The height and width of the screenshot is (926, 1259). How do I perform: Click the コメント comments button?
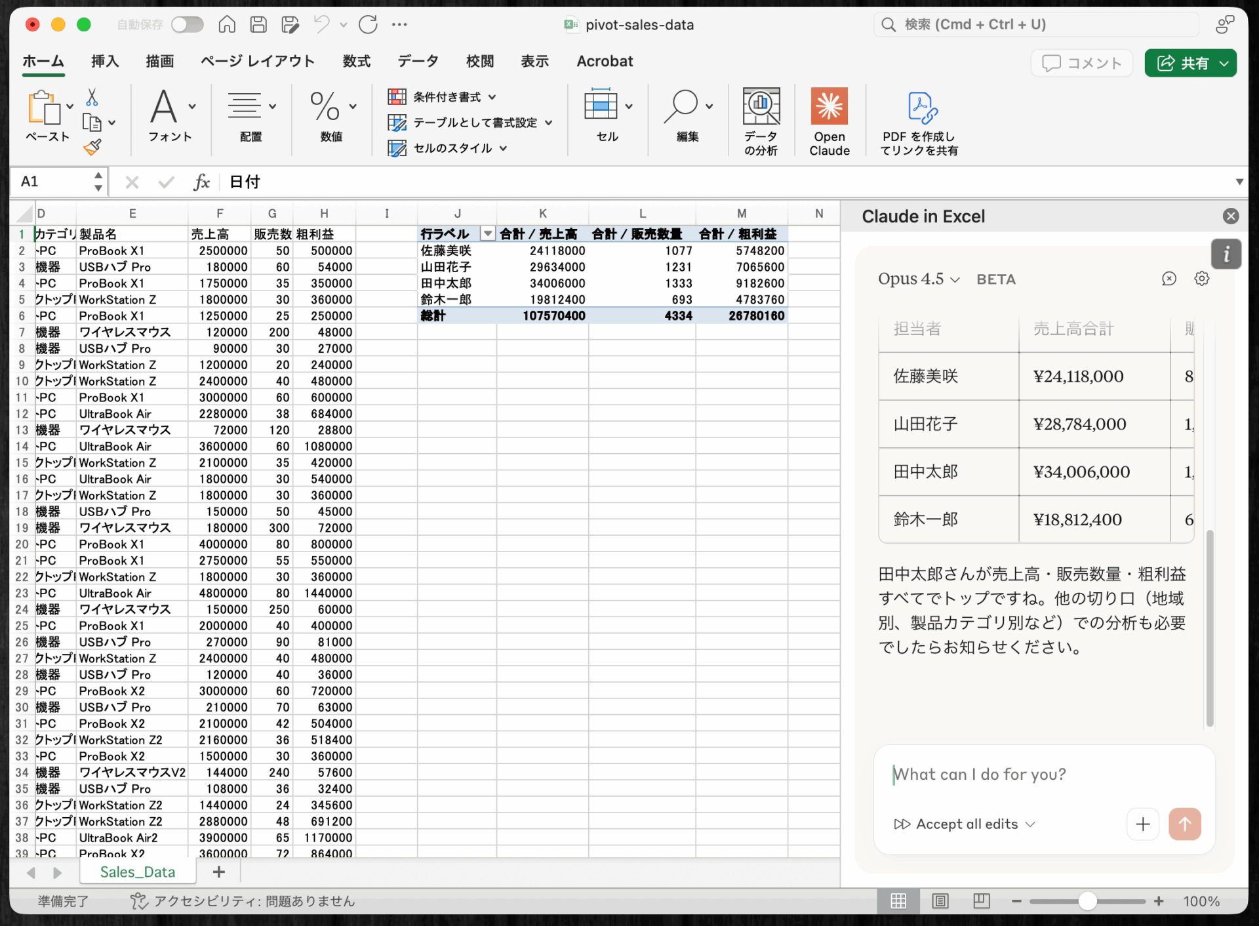point(1082,63)
